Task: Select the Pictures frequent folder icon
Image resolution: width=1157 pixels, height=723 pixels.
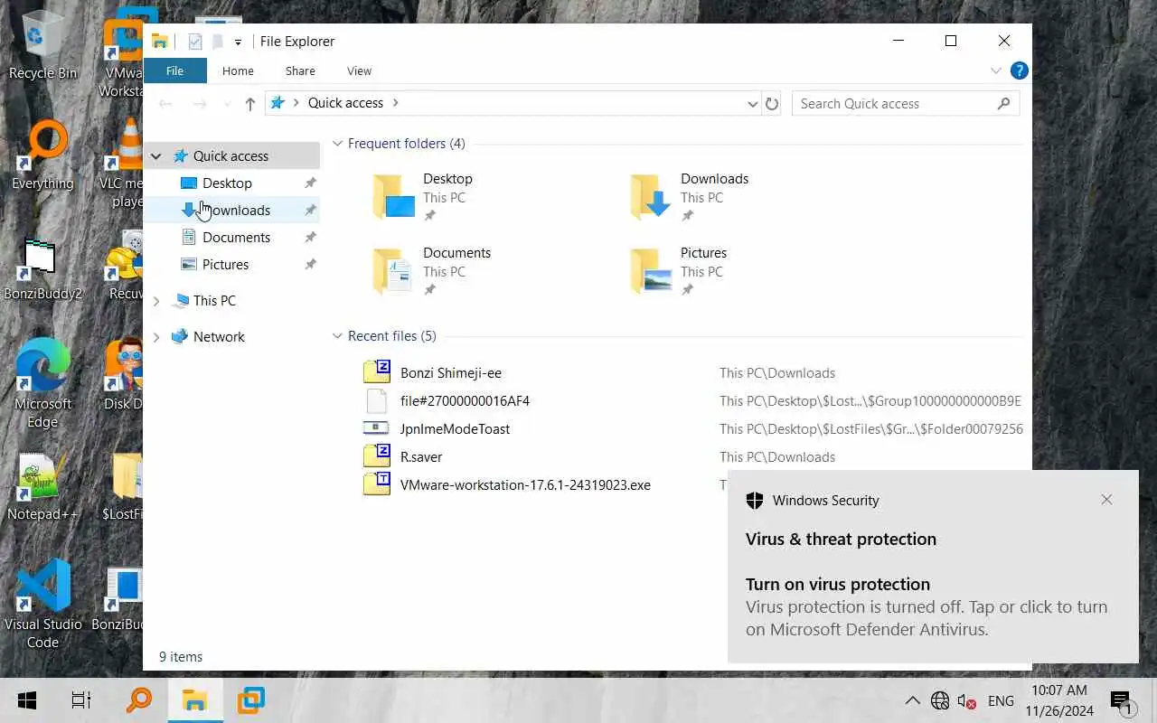Action: [651, 270]
